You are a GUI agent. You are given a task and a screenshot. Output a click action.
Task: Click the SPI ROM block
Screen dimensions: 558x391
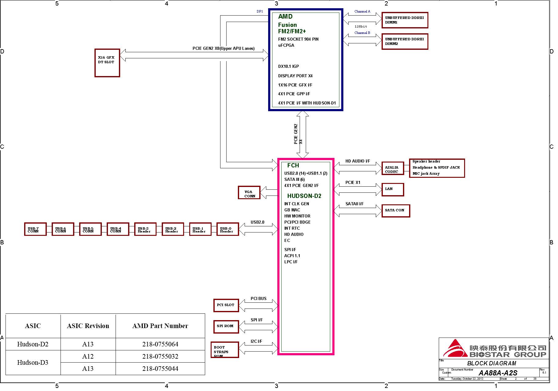pos(226,327)
